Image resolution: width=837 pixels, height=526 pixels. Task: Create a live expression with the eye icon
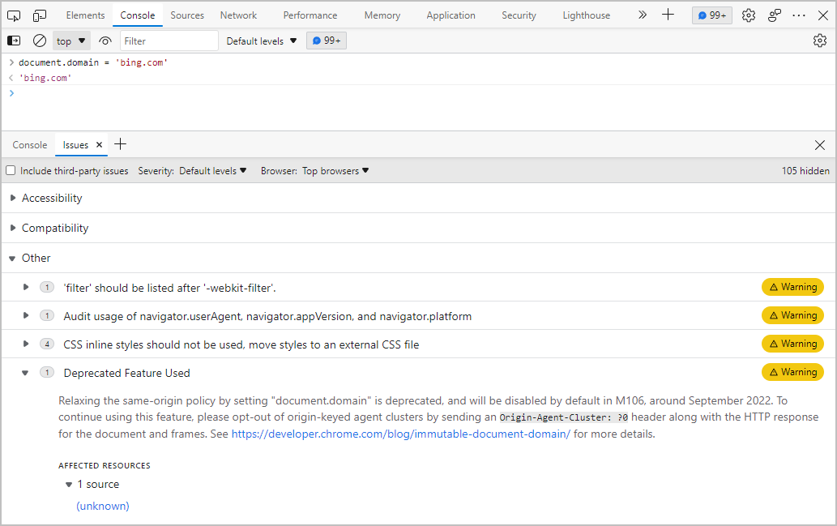(x=105, y=41)
